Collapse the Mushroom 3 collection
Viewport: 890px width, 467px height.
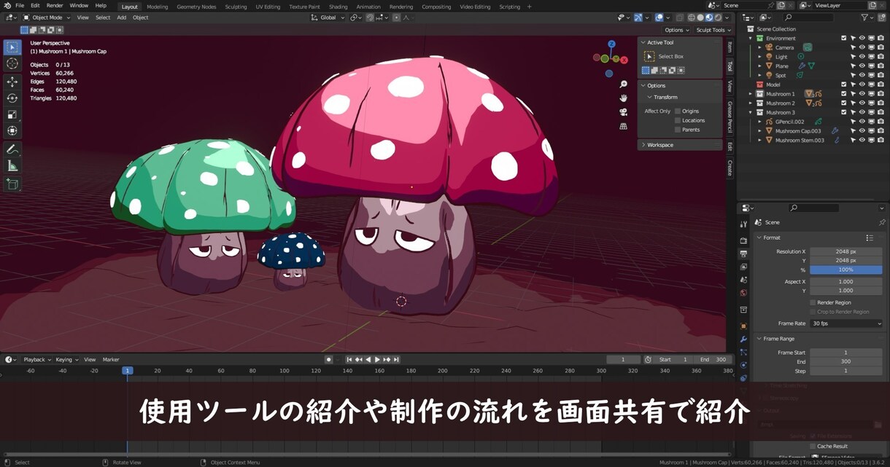point(751,112)
